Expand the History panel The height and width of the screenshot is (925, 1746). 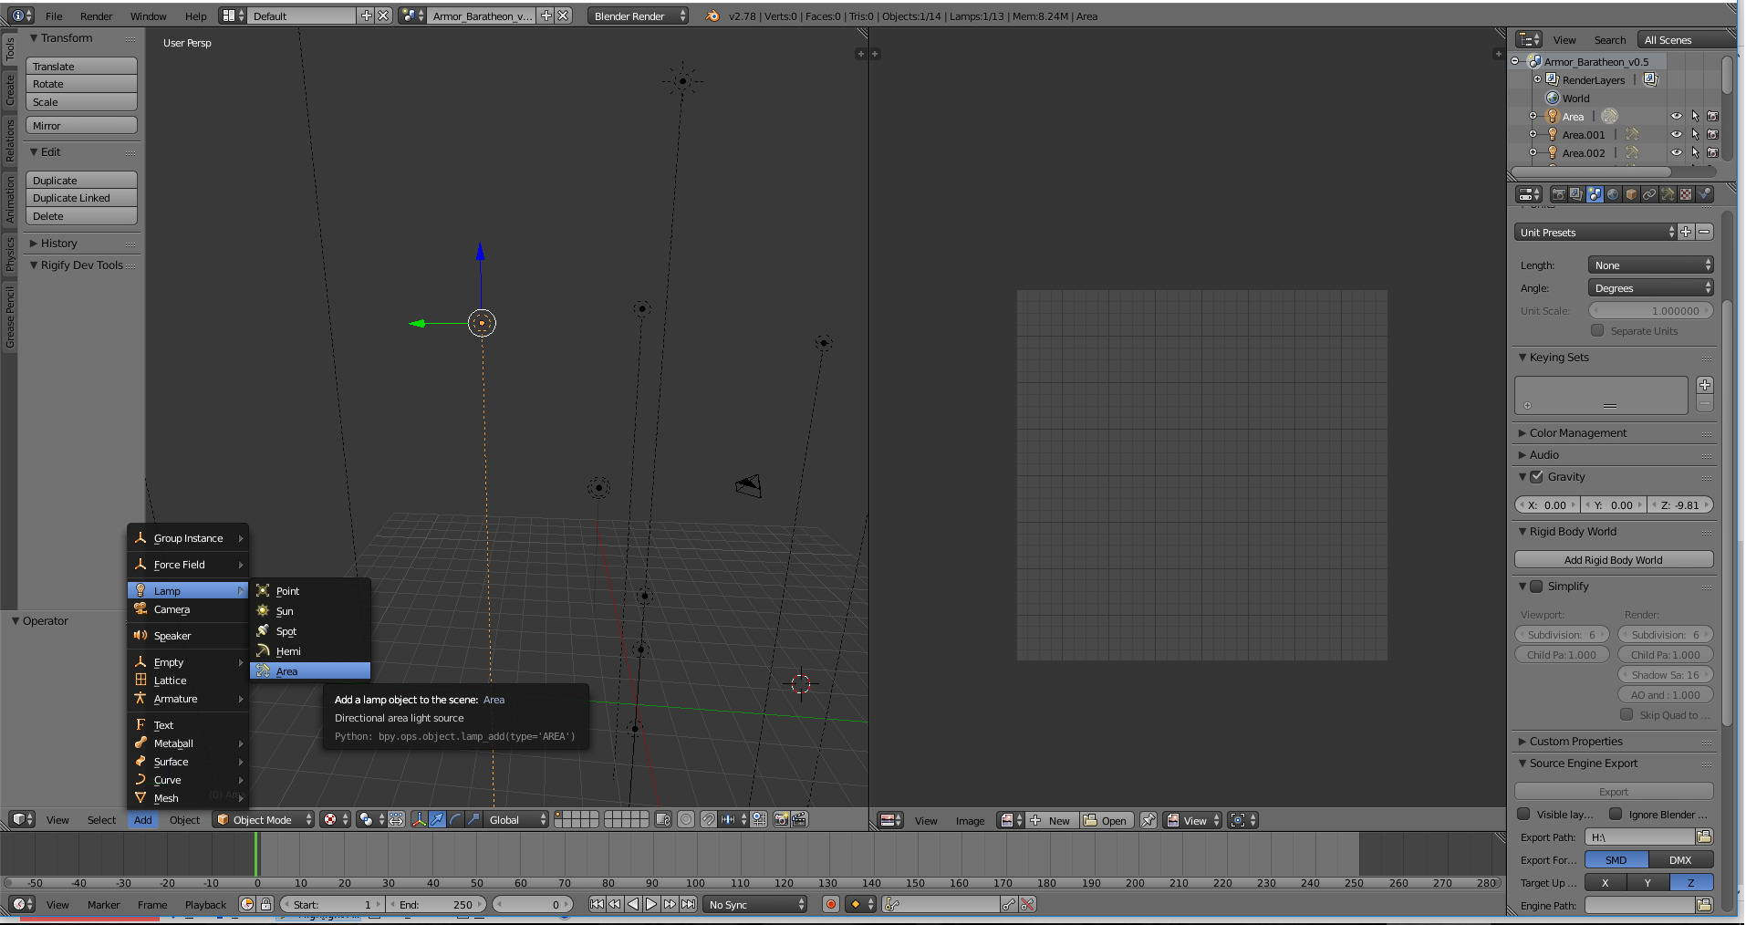point(59,243)
